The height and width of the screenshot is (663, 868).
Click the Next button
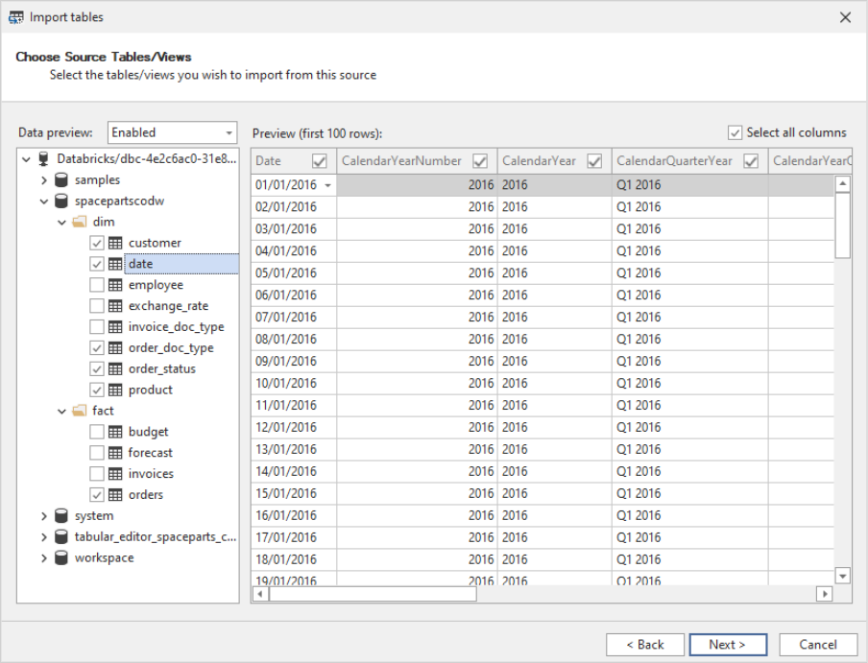click(x=728, y=644)
